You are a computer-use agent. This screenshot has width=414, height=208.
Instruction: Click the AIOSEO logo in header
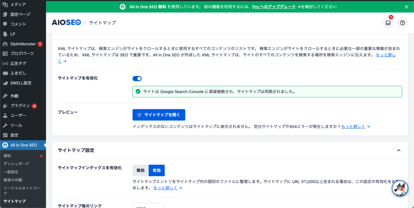66,23
